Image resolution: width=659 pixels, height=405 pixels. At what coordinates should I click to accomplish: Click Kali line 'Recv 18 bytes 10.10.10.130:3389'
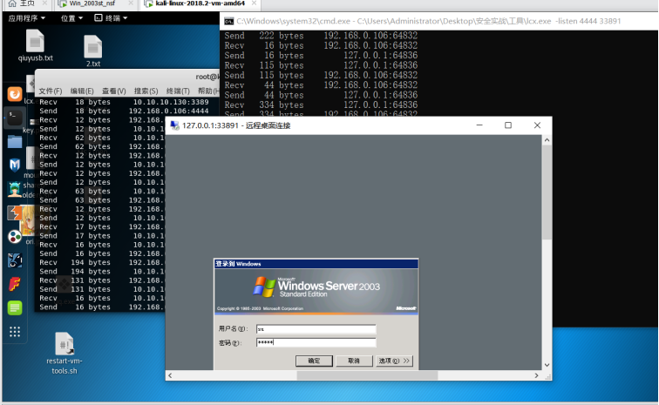coord(124,102)
